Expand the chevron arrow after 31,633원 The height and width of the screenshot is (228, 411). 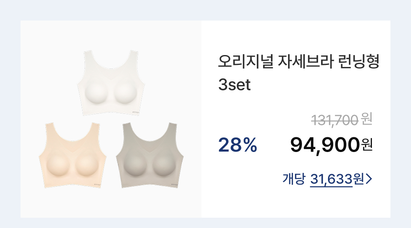(x=369, y=179)
